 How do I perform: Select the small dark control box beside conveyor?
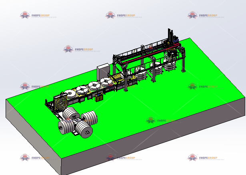click(98, 97)
